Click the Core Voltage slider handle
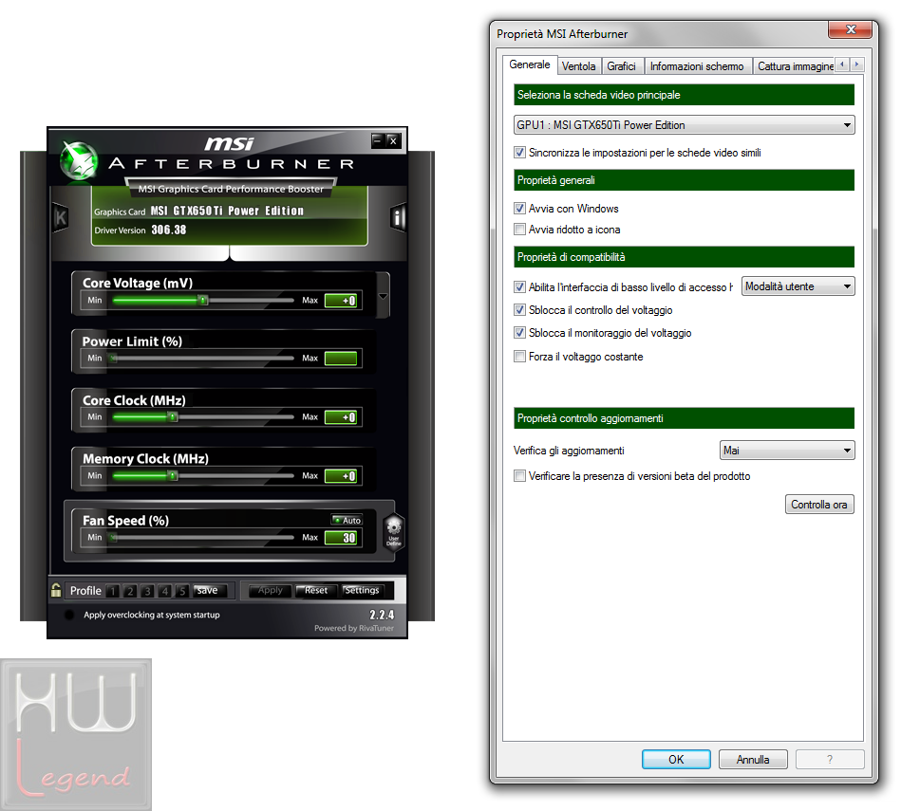920x811 pixels. click(x=203, y=301)
